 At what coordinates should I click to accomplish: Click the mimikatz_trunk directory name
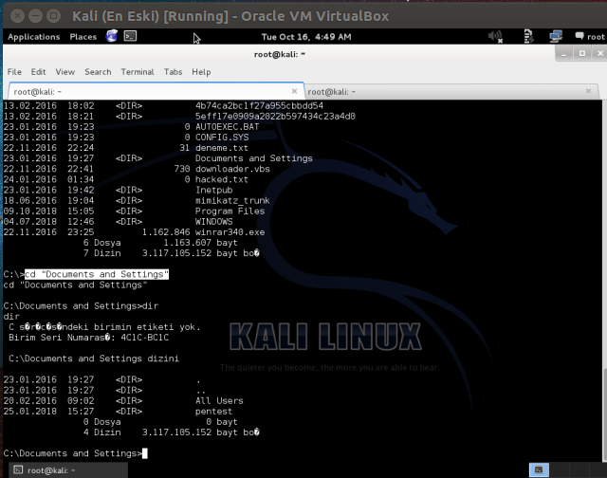coord(232,200)
